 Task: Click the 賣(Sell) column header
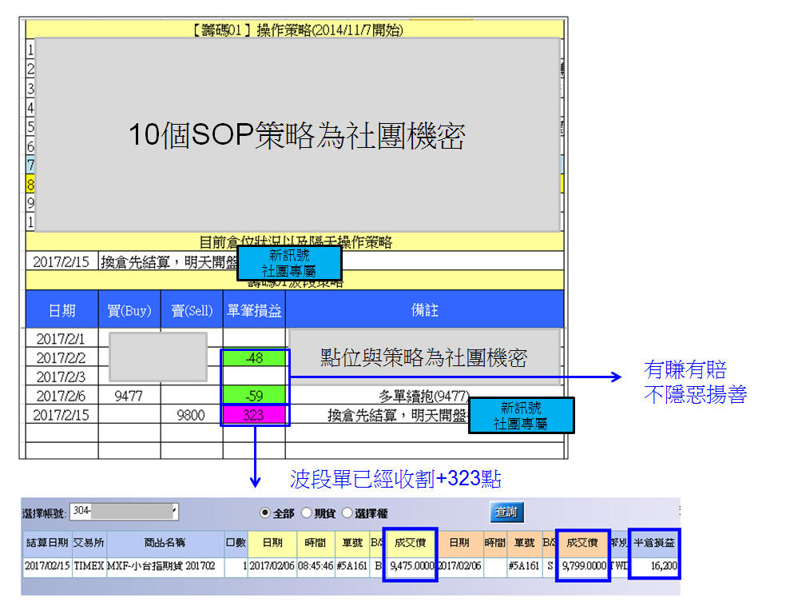tap(192, 310)
